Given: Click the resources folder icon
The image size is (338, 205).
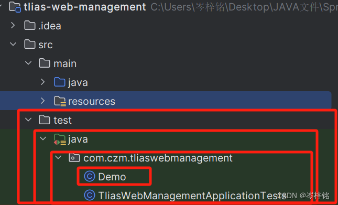Looking at the screenshot, I should (x=60, y=101).
